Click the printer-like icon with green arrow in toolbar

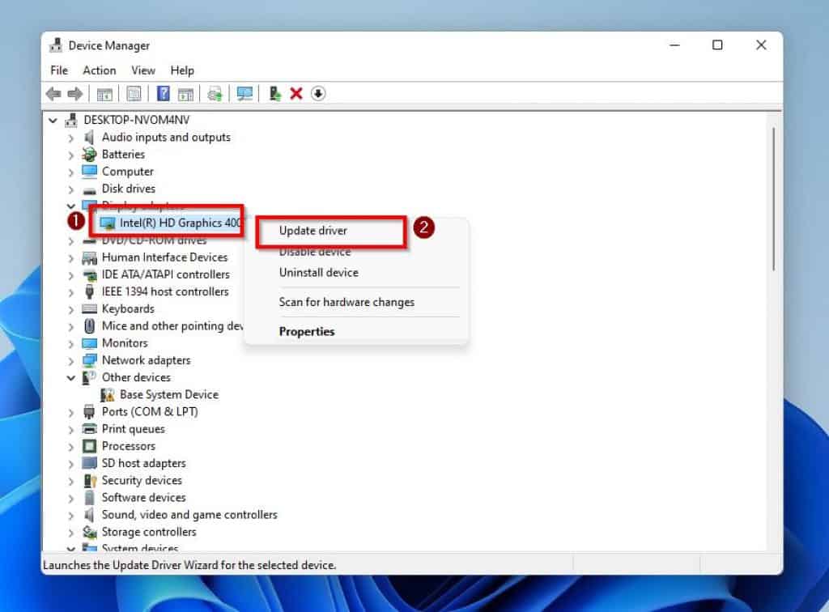click(215, 94)
